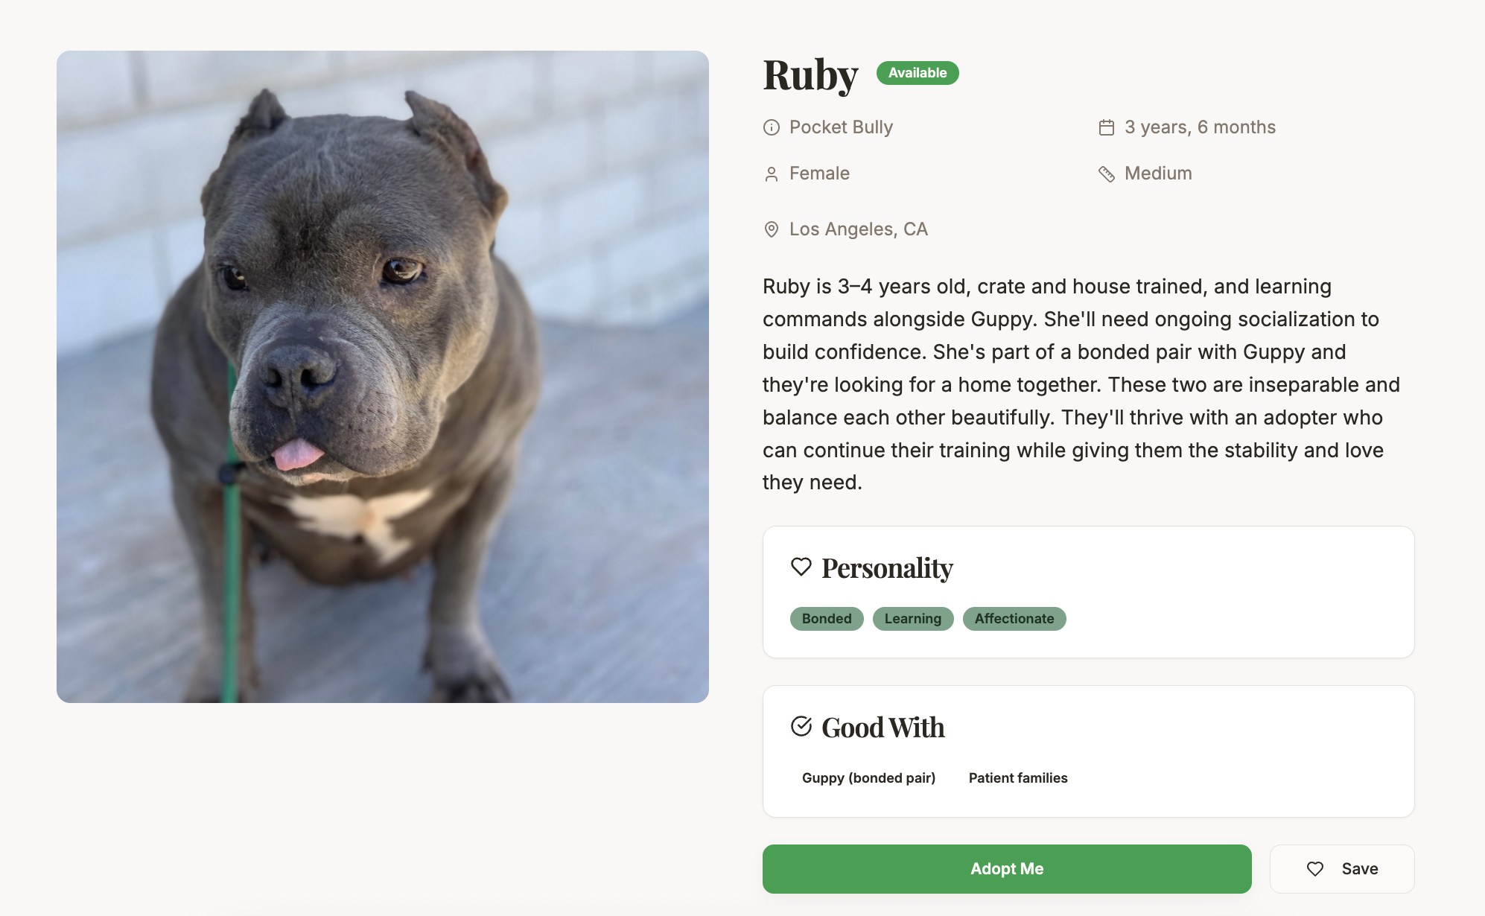1485x916 pixels.
Task: Open Ruby's dog photo
Action: tap(383, 377)
